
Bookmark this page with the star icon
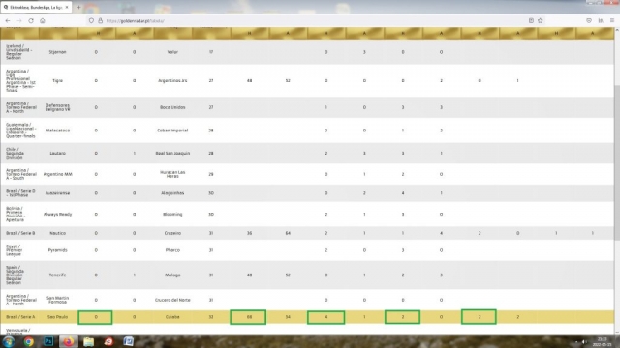coord(541,21)
